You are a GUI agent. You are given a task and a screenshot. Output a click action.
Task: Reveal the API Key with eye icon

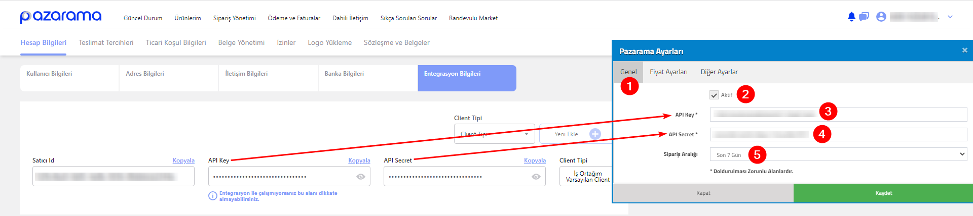pyautogui.click(x=361, y=177)
